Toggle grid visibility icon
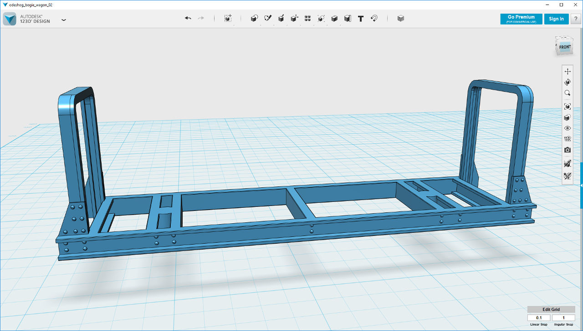 pyautogui.click(x=568, y=139)
